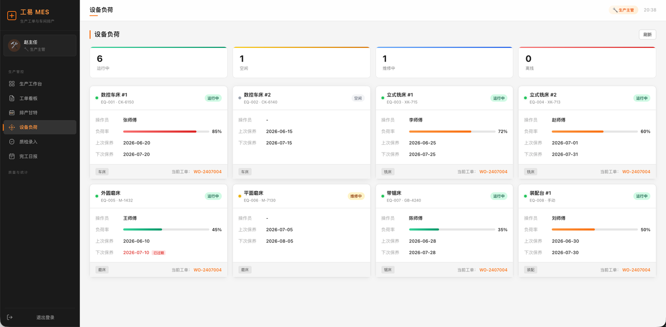Viewport: 666px width, 327px height.
Task: Open work order link on 装配台 #1 card
Action: tap(636, 270)
